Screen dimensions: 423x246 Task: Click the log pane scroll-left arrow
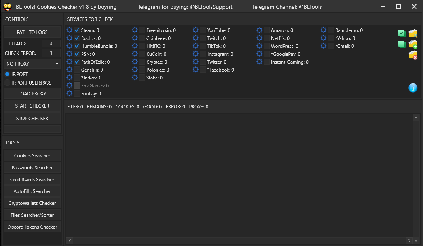pos(70,240)
